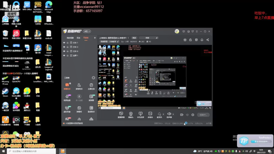
Task: Click the stream preview canvas
Action: pos(155,77)
